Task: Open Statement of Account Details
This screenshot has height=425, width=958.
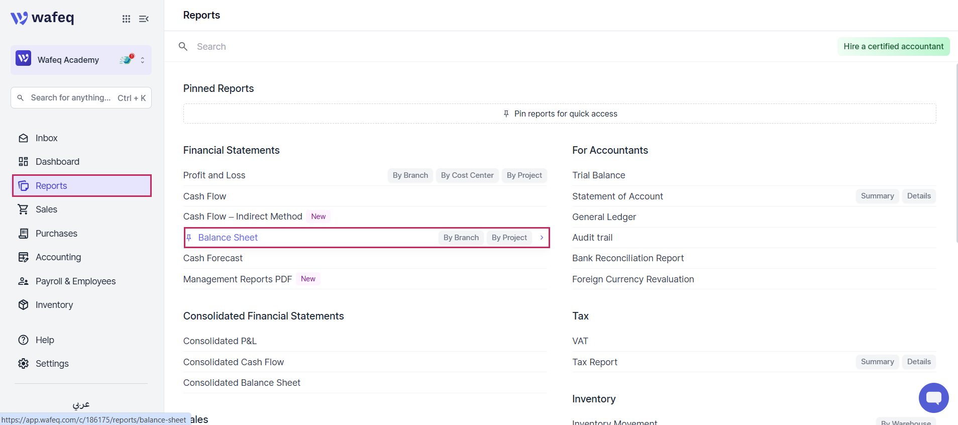Action: pyautogui.click(x=919, y=196)
